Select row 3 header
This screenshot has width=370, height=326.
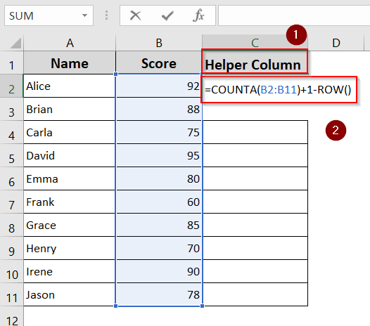11,109
